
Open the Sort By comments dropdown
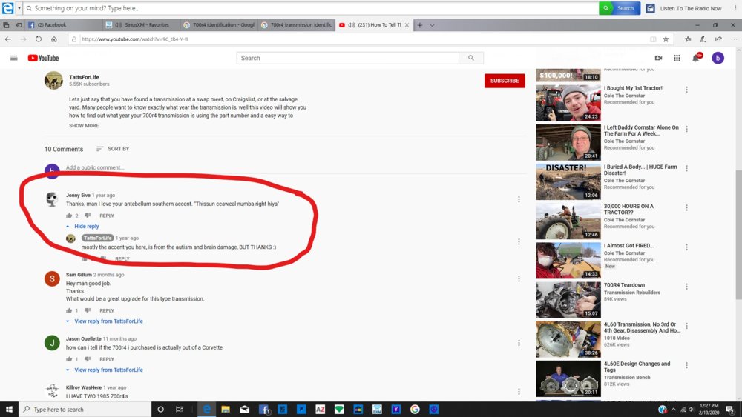(x=113, y=149)
